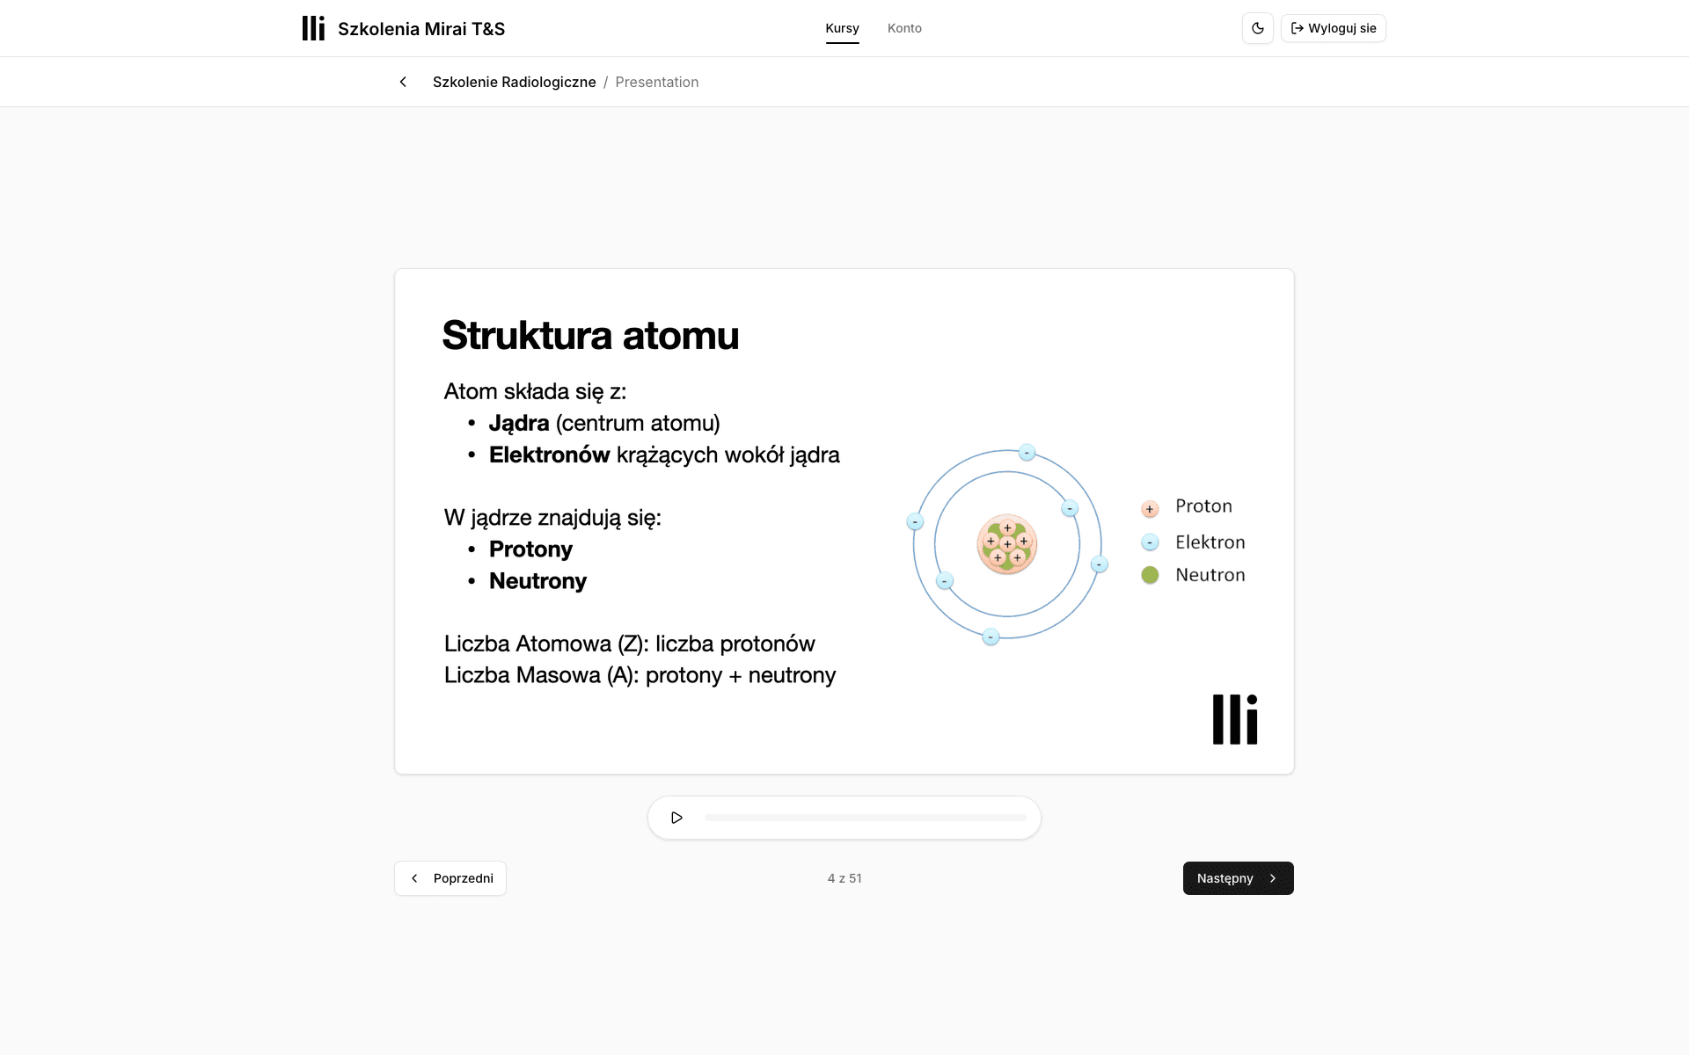This screenshot has height=1055, width=1689.
Task: Click the Presentation breadcrumb text
Action: tap(656, 82)
